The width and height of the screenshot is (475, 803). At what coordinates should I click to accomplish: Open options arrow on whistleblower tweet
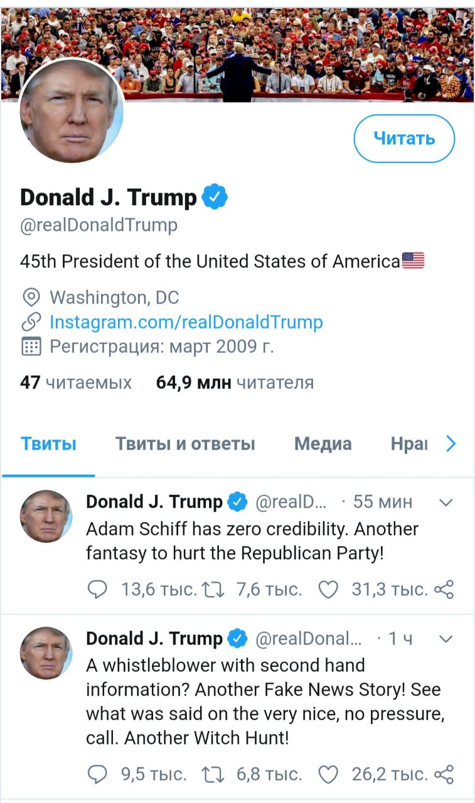click(x=446, y=639)
